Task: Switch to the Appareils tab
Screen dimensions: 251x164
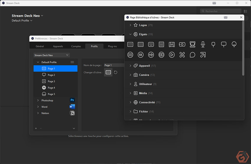Action: (58, 46)
